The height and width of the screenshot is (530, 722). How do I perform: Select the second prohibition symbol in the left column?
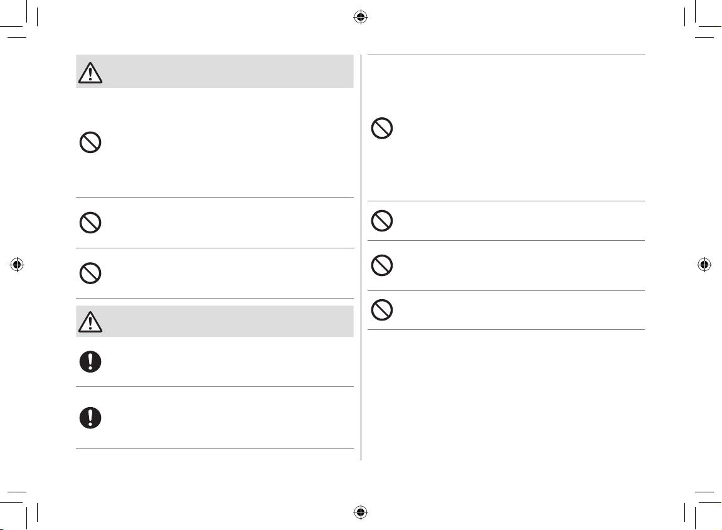coord(90,223)
